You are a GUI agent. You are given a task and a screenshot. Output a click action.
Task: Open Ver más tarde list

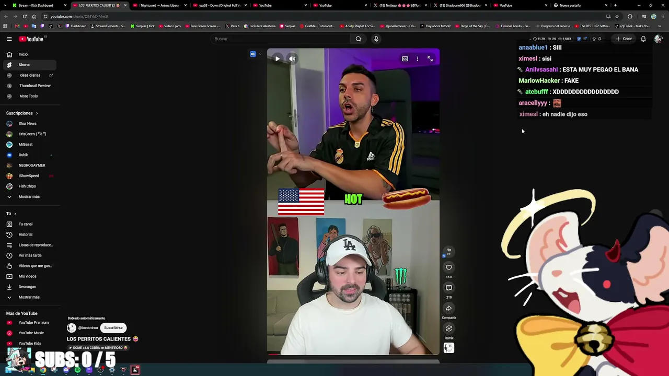pyautogui.click(x=30, y=255)
